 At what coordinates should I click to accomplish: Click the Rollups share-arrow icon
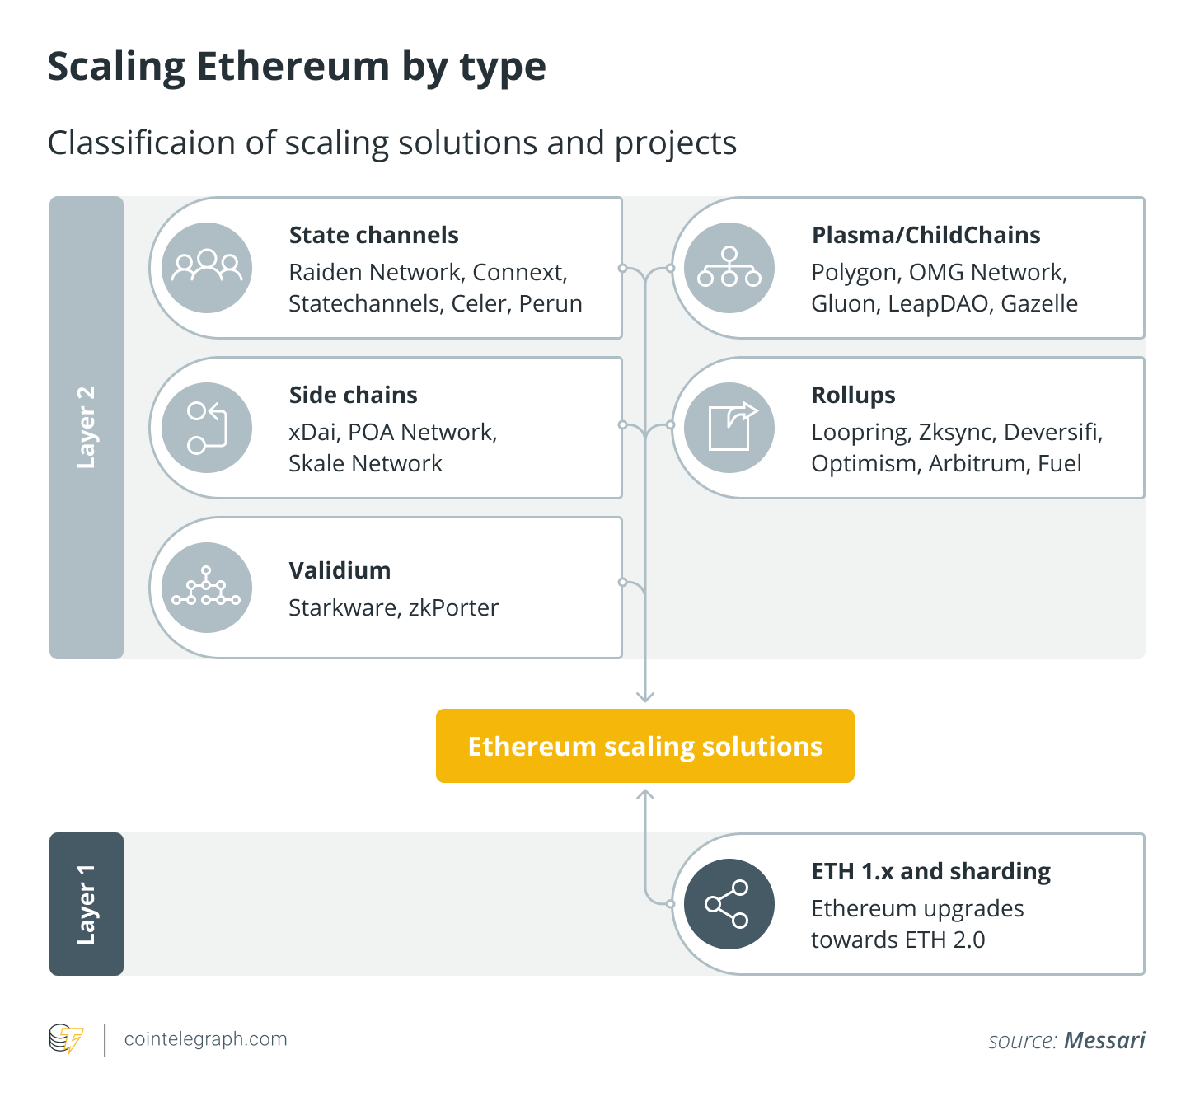[729, 428]
